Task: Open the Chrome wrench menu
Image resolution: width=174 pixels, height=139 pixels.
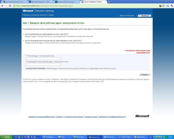Action: pyautogui.click(x=172, y=6)
